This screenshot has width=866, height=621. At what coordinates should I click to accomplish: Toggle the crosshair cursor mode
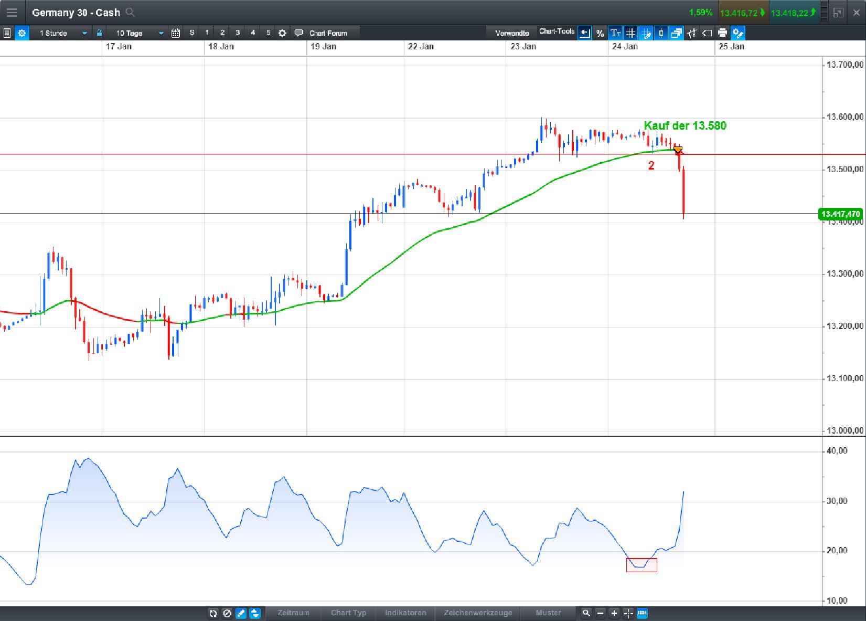tap(628, 613)
